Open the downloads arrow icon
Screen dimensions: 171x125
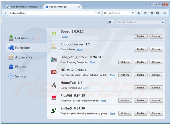pyautogui.click(x=139, y=13)
